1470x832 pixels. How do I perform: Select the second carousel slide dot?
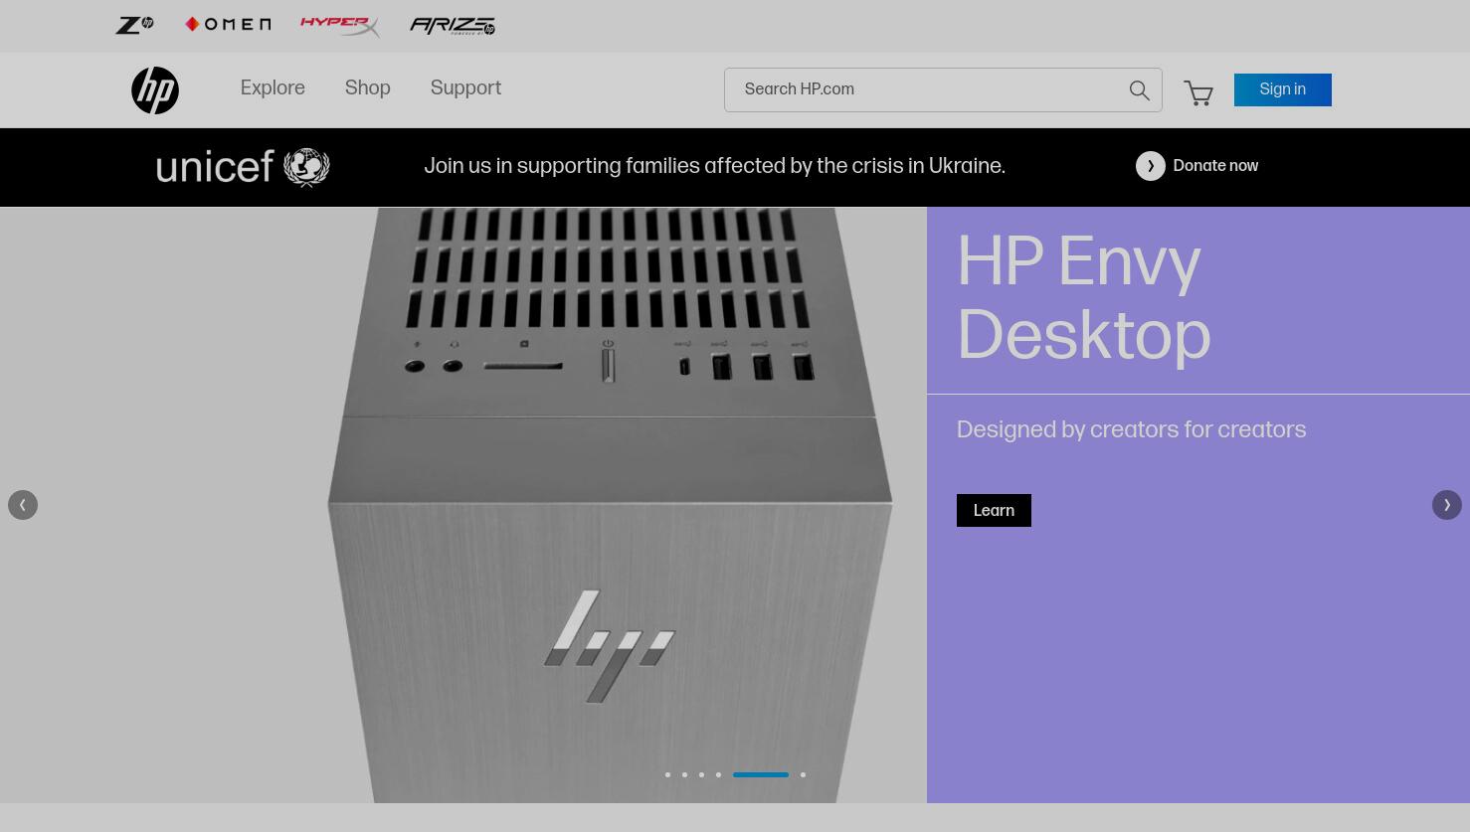click(x=684, y=774)
